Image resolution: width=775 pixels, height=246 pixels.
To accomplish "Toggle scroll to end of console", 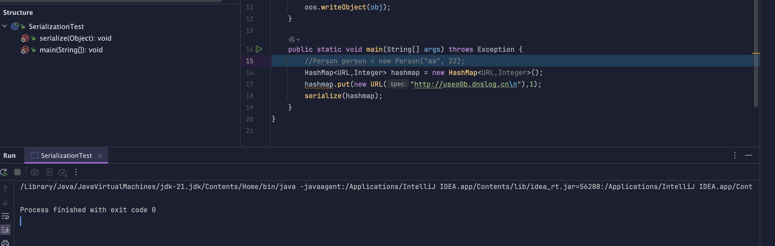I will coord(6,230).
